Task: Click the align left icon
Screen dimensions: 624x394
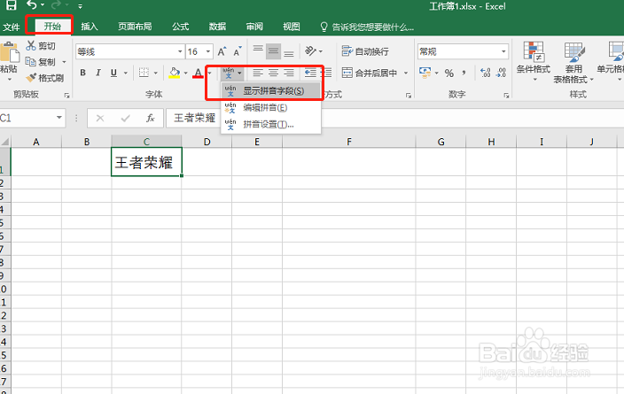Action: pyautogui.click(x=258, y=73)
